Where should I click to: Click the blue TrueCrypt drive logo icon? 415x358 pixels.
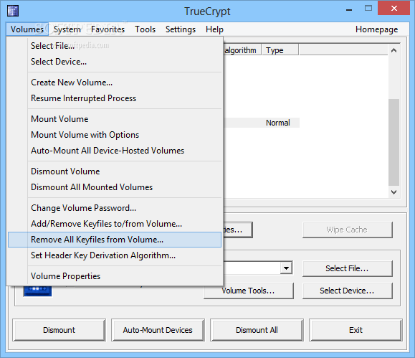[37, 291]
